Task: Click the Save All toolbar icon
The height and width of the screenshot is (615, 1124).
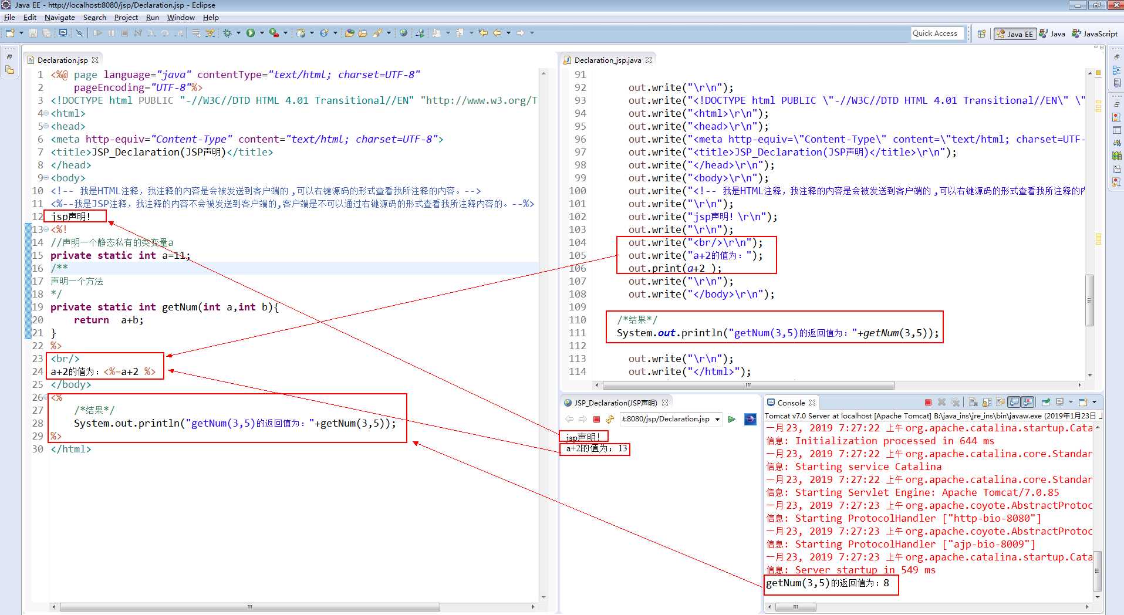Action: [46, 33]
